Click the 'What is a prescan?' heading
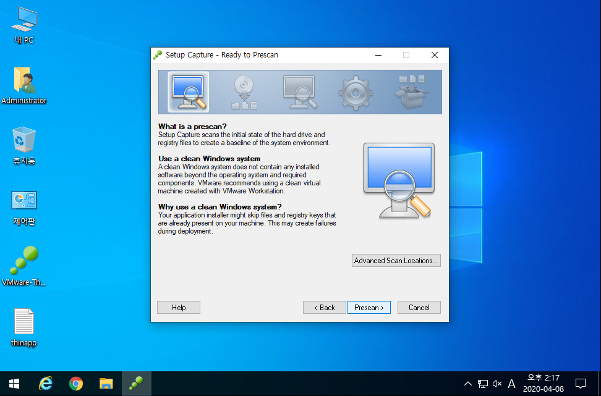 click(192, 127)
